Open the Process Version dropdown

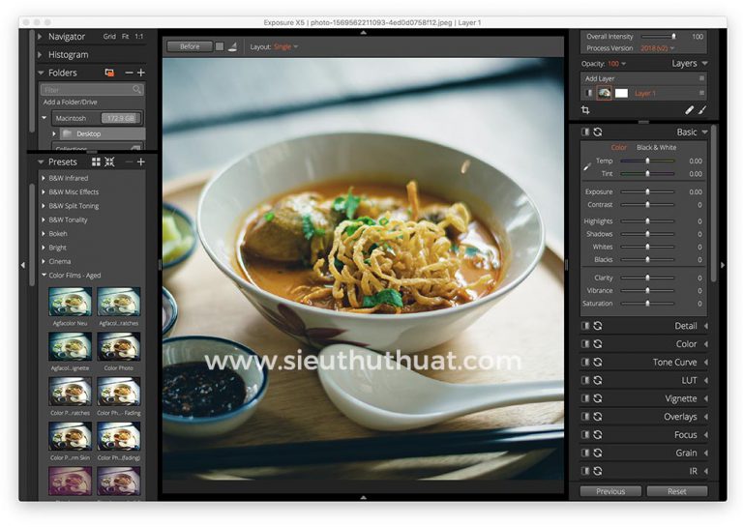coord(657,48)
